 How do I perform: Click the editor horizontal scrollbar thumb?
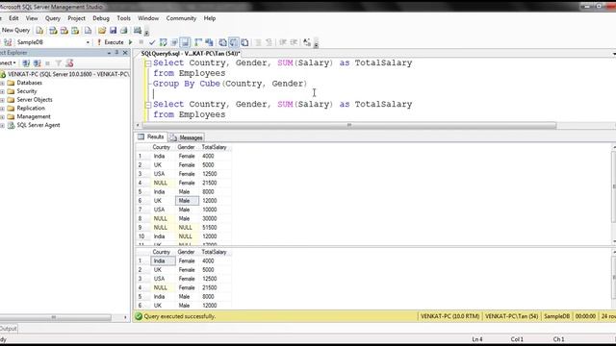(x=348, y=126)
